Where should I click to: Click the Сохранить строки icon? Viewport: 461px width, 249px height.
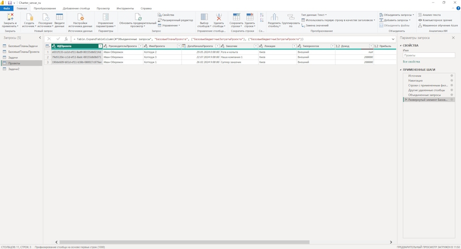pyautogui.click(x=236, y=17)
